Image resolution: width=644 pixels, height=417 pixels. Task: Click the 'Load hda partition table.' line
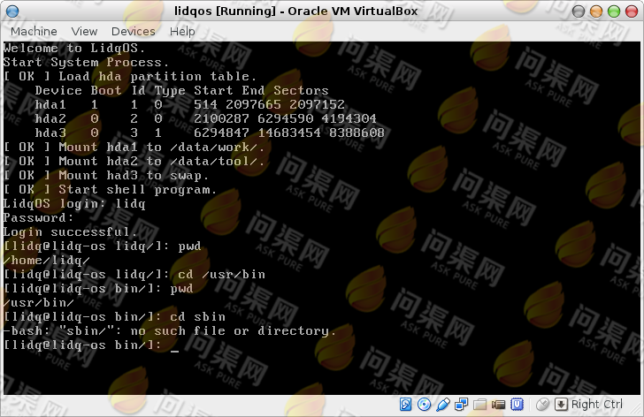tap(130, 77)
